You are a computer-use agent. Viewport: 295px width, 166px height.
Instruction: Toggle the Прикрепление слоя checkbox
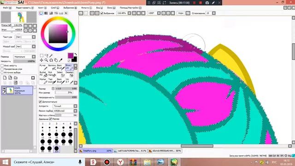(2, 69)
